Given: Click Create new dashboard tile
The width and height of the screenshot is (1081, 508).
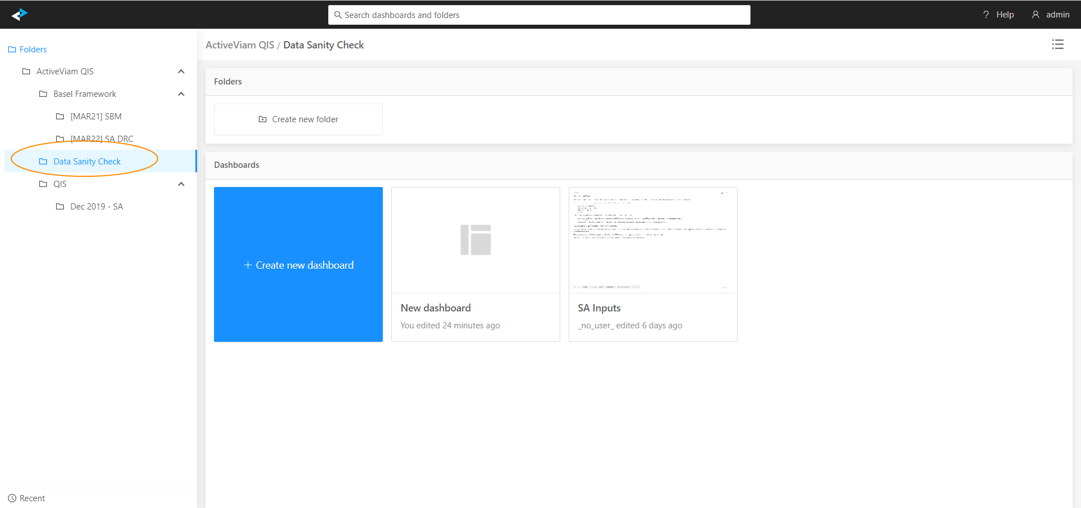Looking at the screenshot, I should coord(298,265).
